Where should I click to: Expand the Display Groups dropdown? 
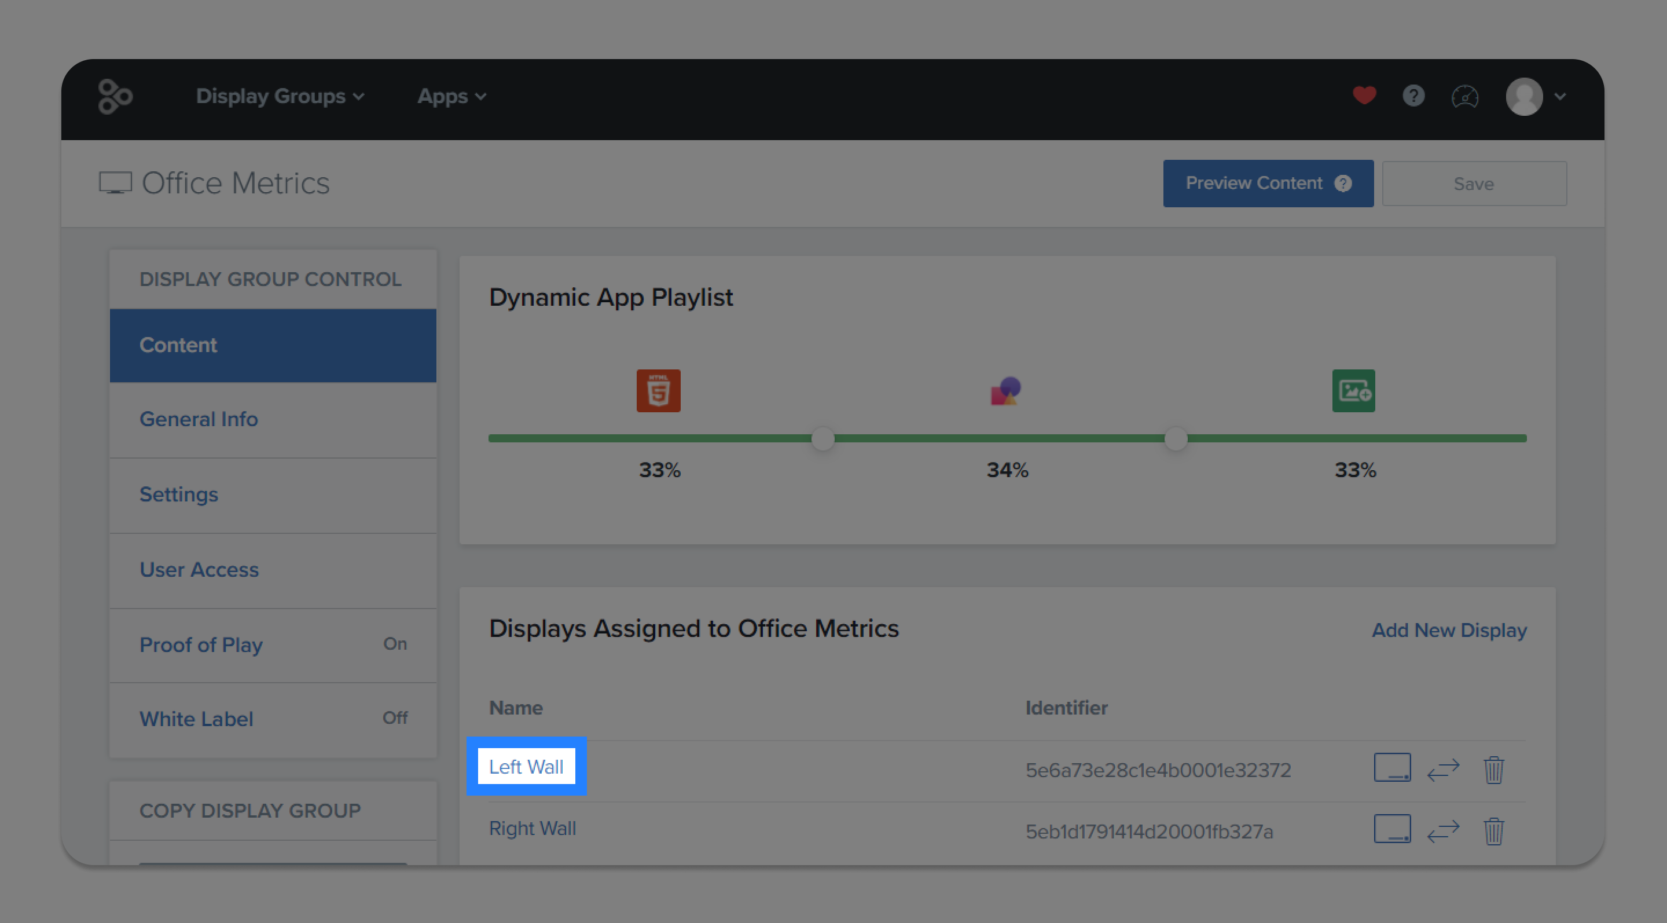click(280, 97)
